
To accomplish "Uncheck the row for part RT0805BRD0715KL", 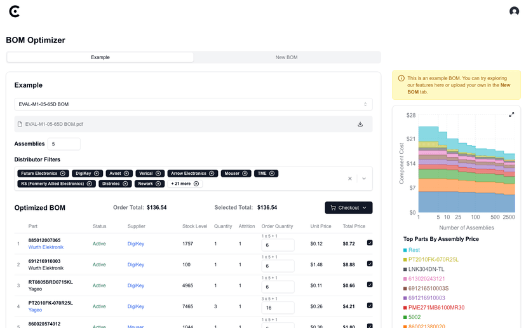I will pyautogui.click(x=370, y=284).
